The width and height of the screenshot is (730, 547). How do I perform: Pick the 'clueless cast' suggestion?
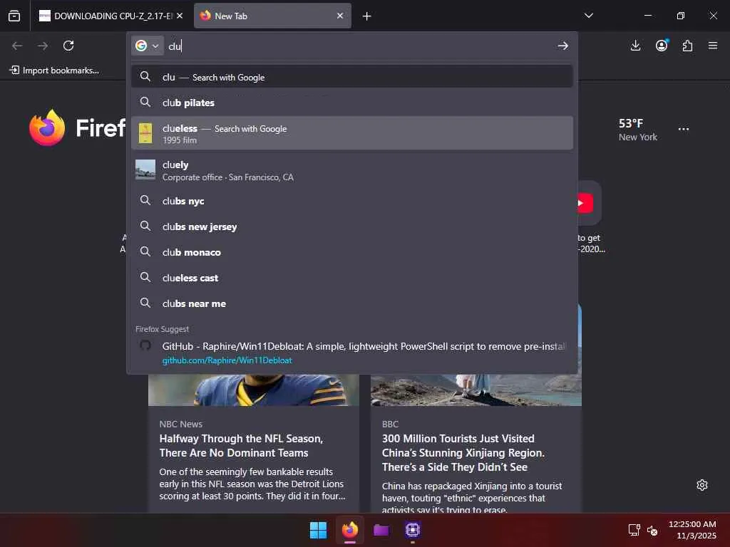tap(352, 278)
